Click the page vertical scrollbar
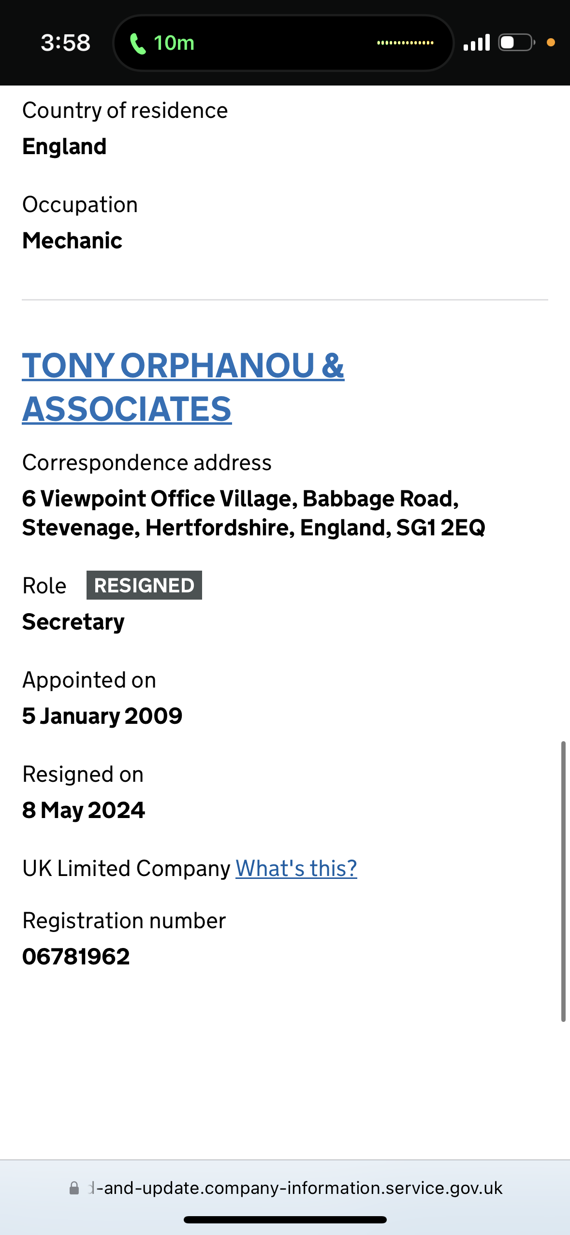The height and width of the screenshot is (1235, 570). tap(563, 880)
